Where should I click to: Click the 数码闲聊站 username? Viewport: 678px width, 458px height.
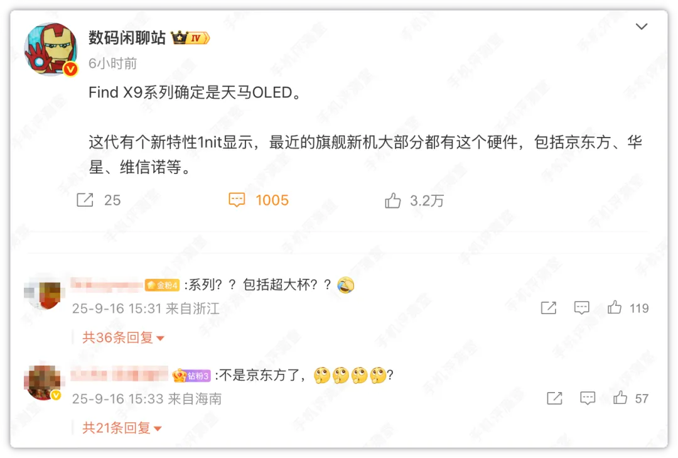(127, 38)
